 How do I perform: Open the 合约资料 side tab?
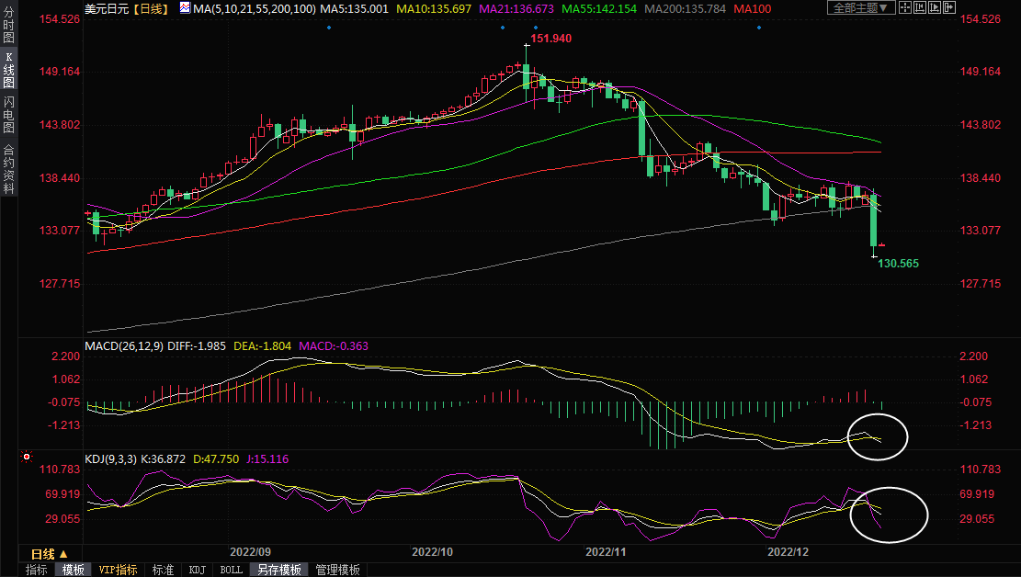pyautogui.click(x=8, y=168)
